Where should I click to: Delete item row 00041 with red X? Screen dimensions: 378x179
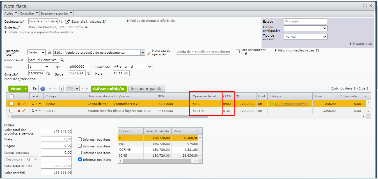coord(19,111)
